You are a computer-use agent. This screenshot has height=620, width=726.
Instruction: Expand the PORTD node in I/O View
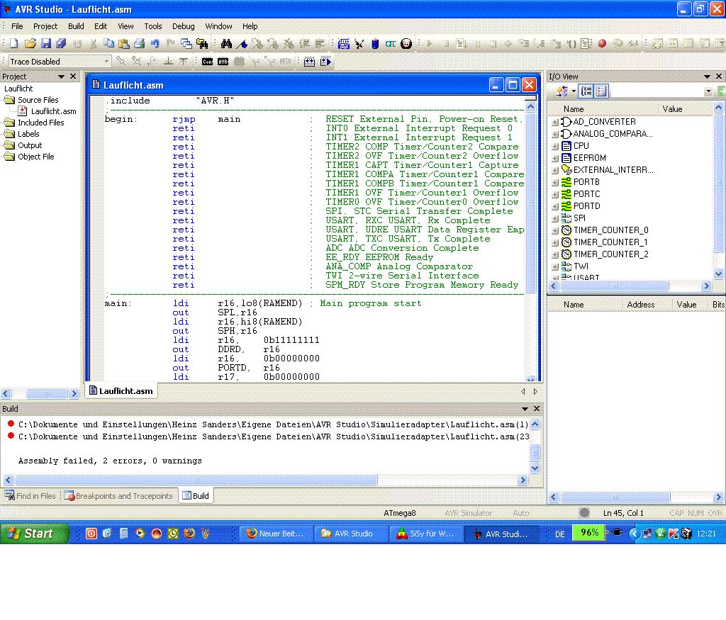555,207
